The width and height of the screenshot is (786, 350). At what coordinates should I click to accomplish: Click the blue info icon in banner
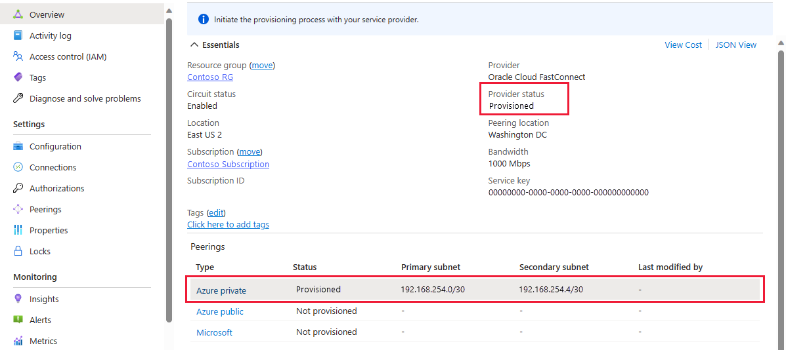[203, 20]
